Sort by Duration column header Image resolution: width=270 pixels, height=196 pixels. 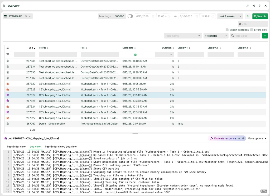coord(168,48)
